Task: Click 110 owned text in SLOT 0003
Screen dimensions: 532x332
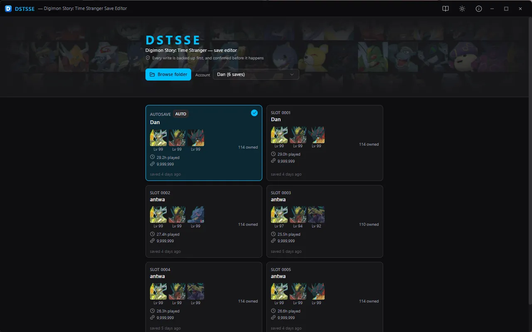Action: click(x=369, y=225)
